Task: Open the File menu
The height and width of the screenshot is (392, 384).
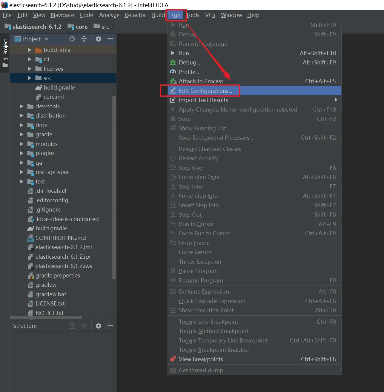Action: [7, 15]
